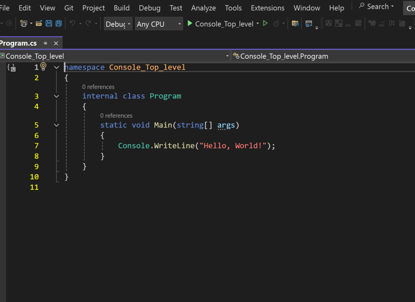Pin the Program.cs tab
Screen dimensions: 415x302
pyautogui.click(x=45, y=43)
